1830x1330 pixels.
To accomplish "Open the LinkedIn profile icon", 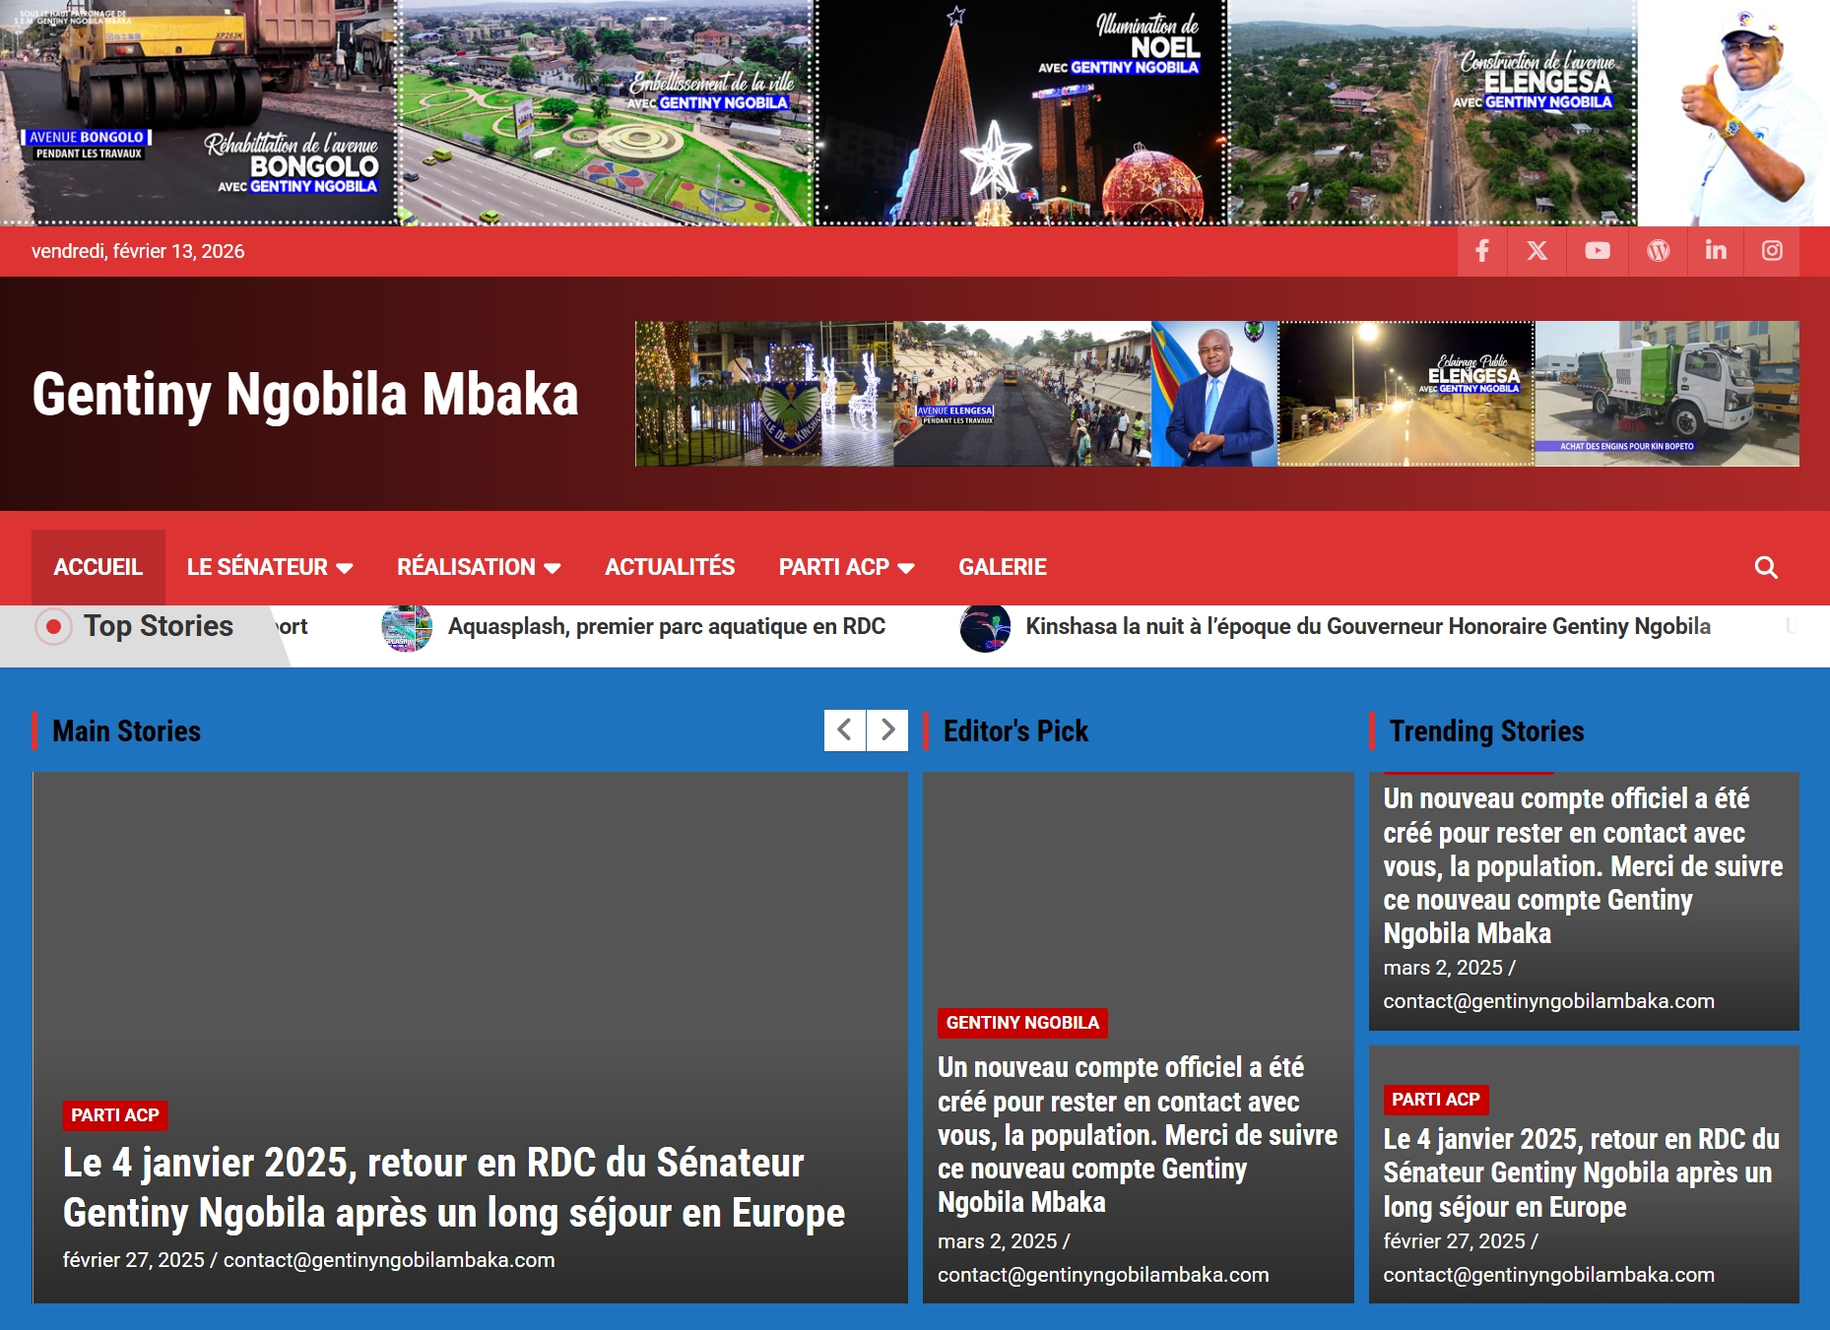I will coord(1716,251).
